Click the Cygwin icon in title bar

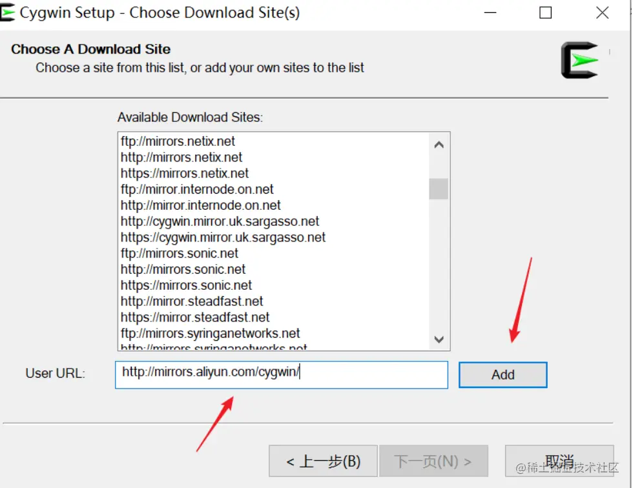tap(7, 12)
